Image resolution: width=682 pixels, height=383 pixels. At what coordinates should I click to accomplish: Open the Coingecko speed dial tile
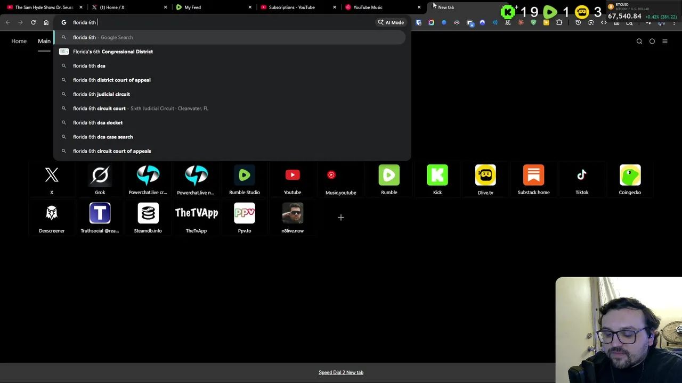coord(630,180)
